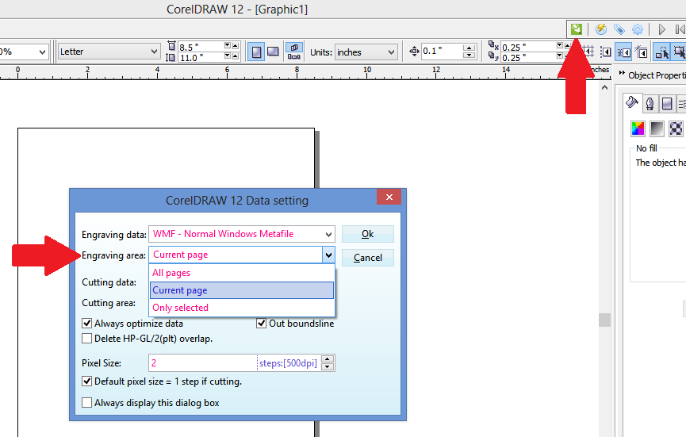686x437 pixels.
Task: Choose the Uniform fill color icon
Action: pyautogui.click(x=638, y=128)
